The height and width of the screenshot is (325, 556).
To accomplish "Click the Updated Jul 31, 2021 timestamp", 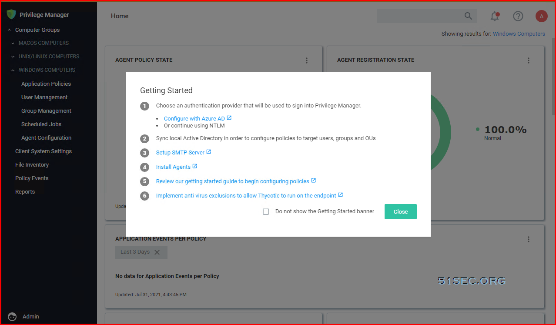I will click(x=151, y=295).
